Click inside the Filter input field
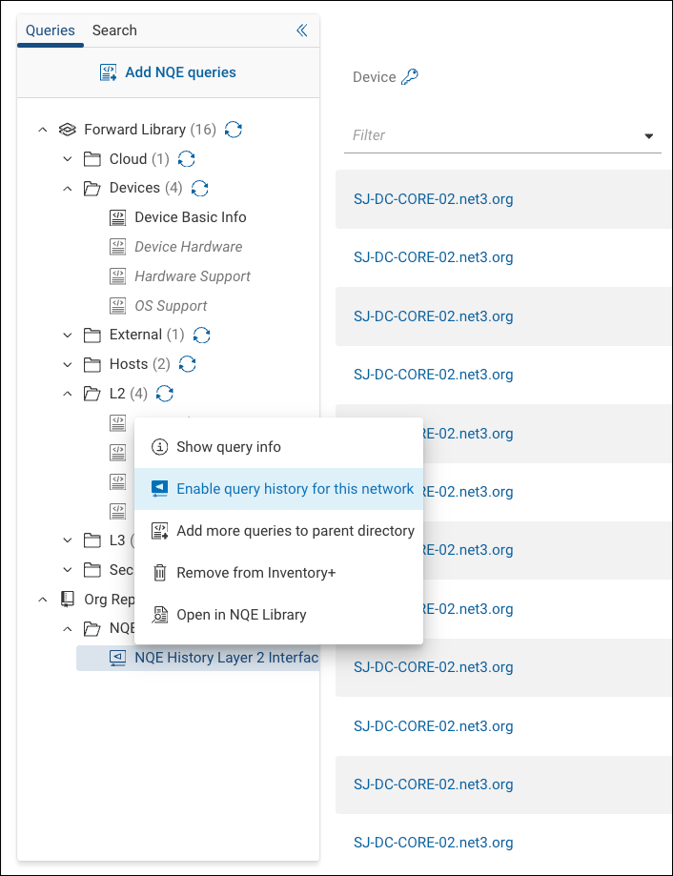The width and height of the screenshot is (673, 876). coord(477,135)
